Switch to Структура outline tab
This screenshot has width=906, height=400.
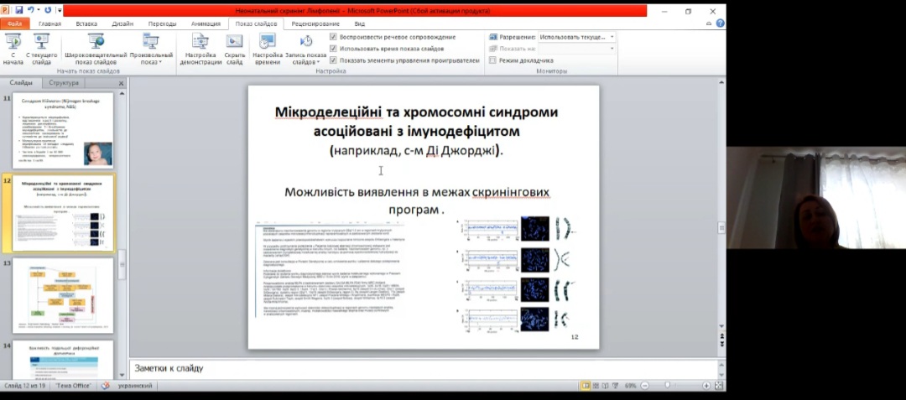(64, 83)
